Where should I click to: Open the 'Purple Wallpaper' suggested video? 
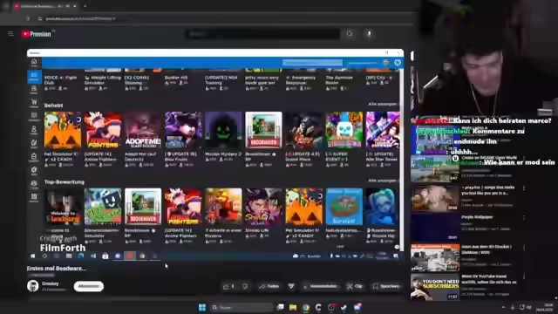(x=477, y=217)
